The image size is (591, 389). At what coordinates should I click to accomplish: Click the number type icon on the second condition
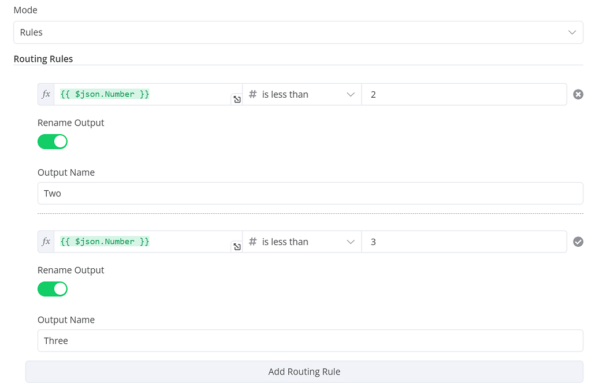pos(252,241)
